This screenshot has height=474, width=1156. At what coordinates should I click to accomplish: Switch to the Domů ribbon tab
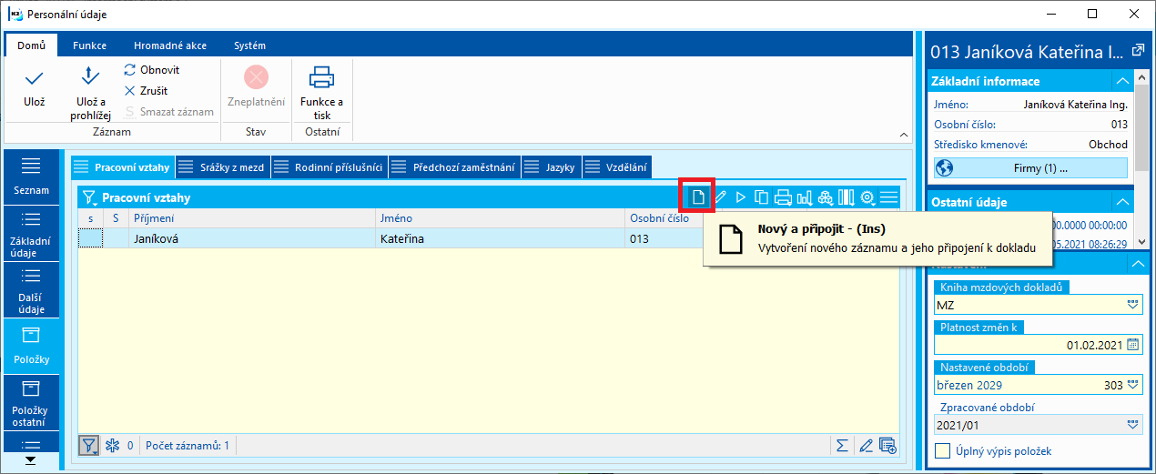point(32,45)
